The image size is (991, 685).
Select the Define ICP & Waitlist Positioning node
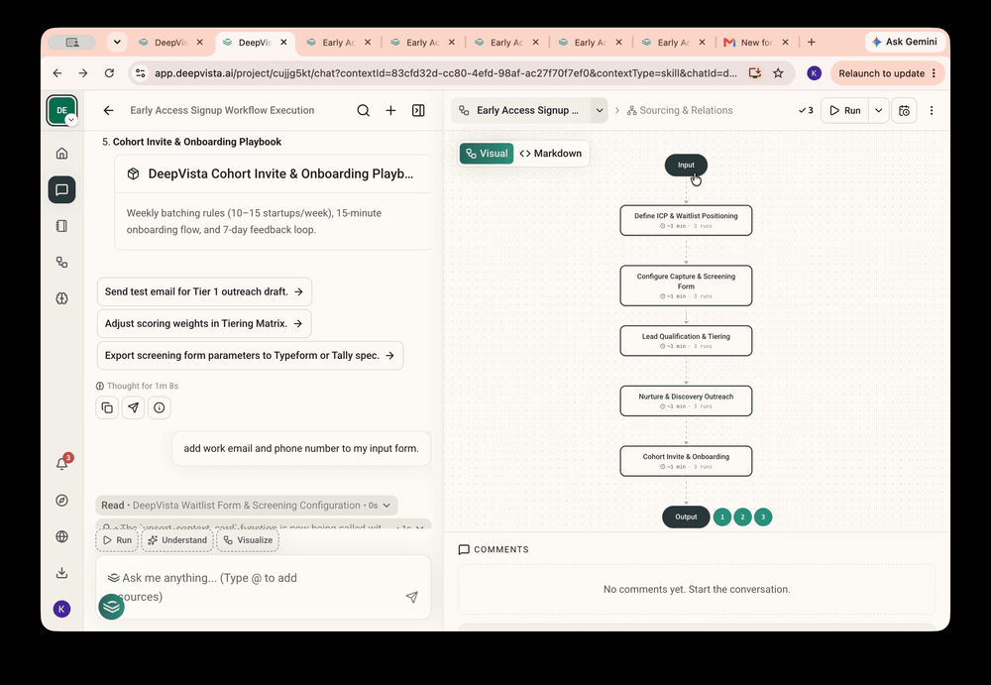click(x=686, y=220)
